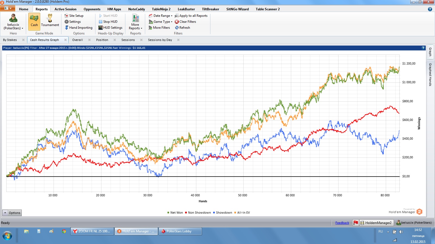This screenshot has width=435, height=244.
Task: Open the beluccix hero selector dropdown
Action: coord(13,22)
